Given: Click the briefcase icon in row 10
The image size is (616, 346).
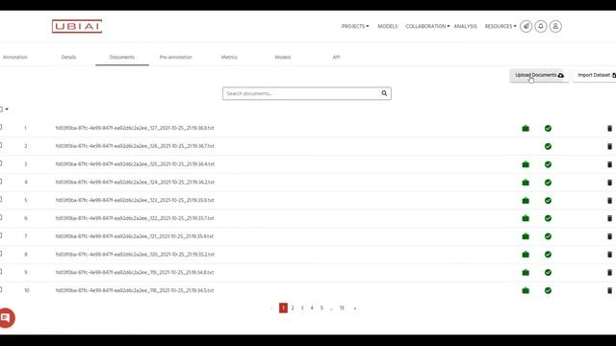Looking at the screenshot, I should click(x=526, y=290).
